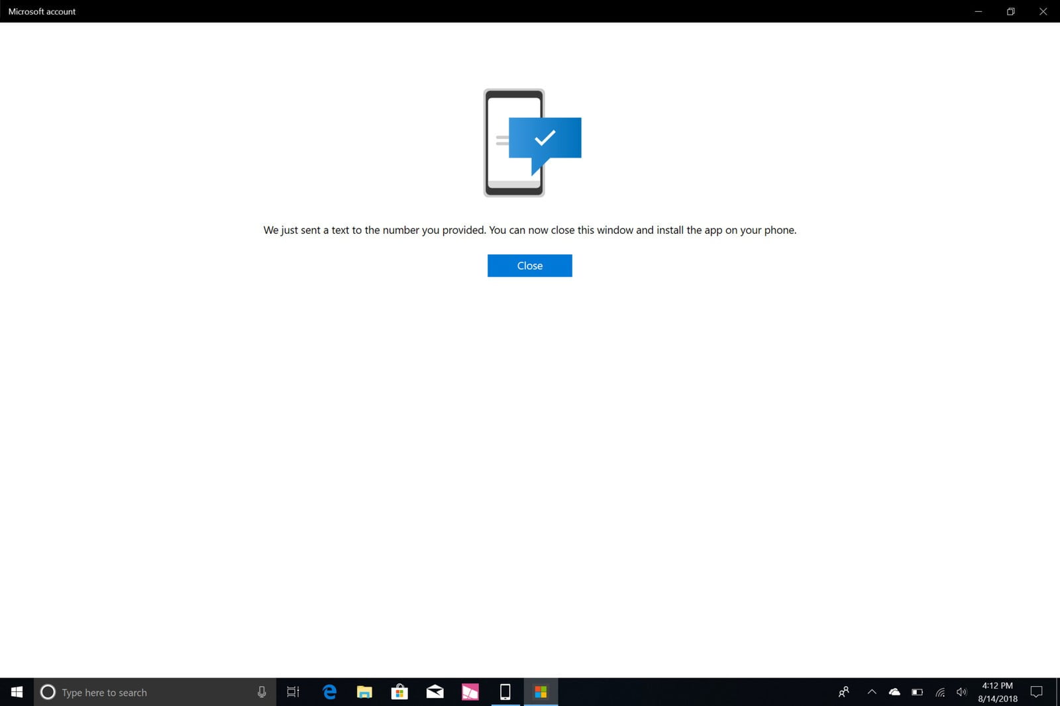The image size is (1060, 706).
Task: Open the OneDrive cloud tray icon
Action: pyautogui.click(x=894, y=692)
